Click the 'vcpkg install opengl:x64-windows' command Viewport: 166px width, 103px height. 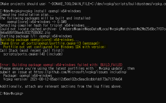tap(52, 11)
